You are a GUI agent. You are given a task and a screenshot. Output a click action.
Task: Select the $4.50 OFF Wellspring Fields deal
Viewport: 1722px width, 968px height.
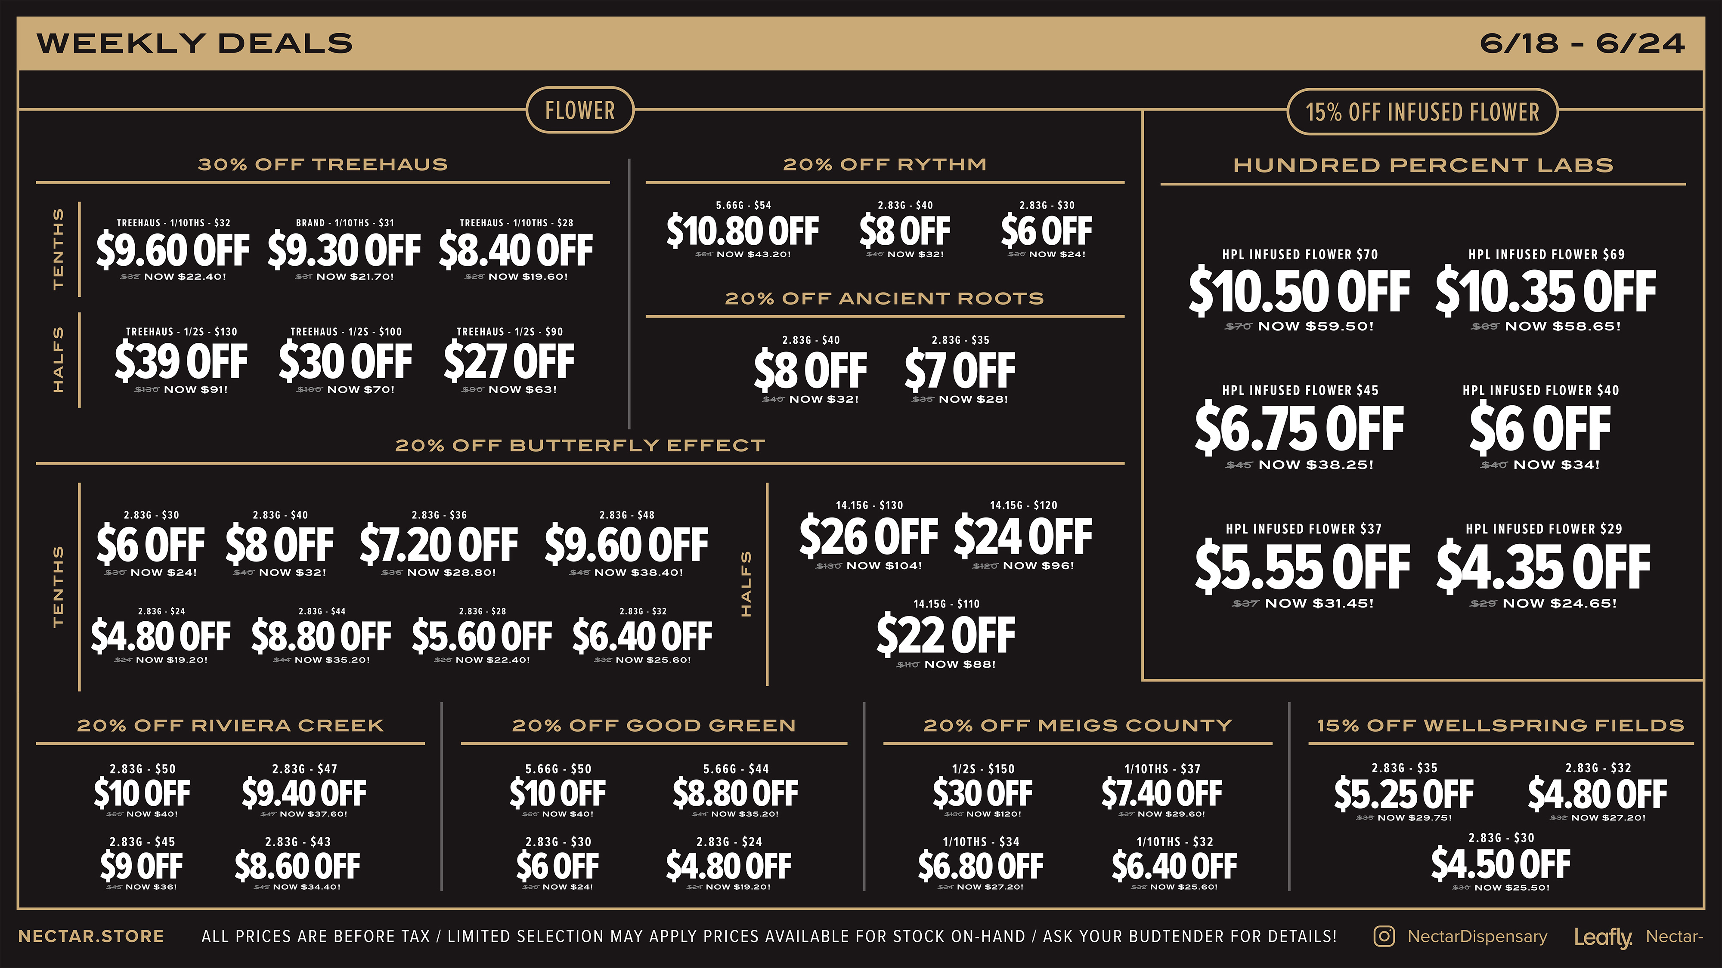pos(1501,863)
